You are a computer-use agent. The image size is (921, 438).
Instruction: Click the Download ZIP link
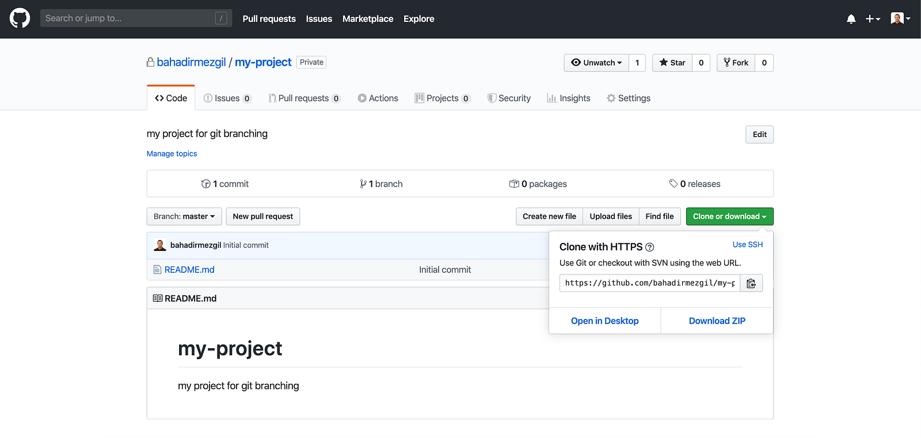717,321
